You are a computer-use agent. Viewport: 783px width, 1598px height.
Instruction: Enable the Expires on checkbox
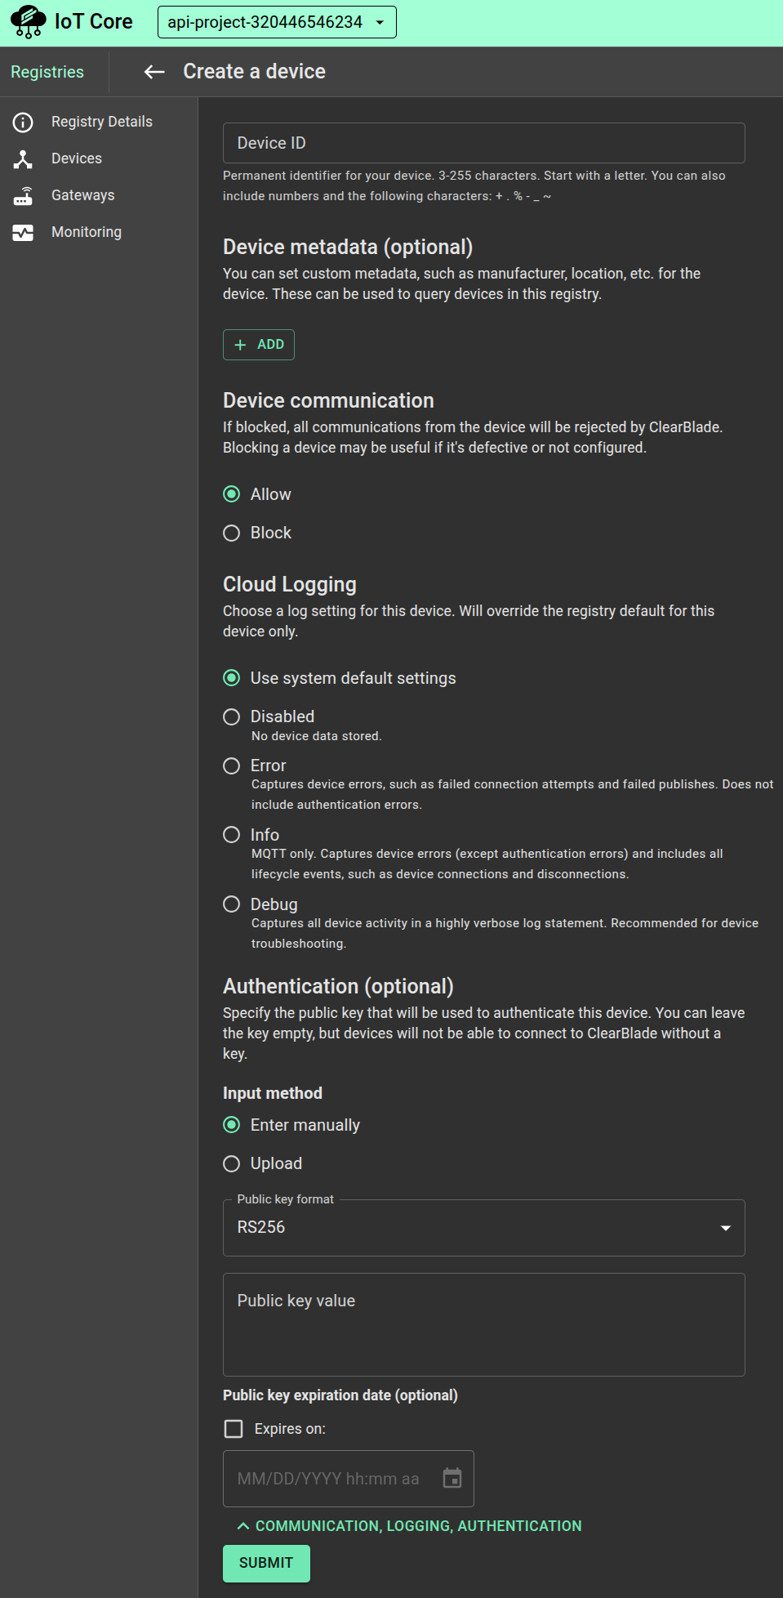(x=234, y=1429)
